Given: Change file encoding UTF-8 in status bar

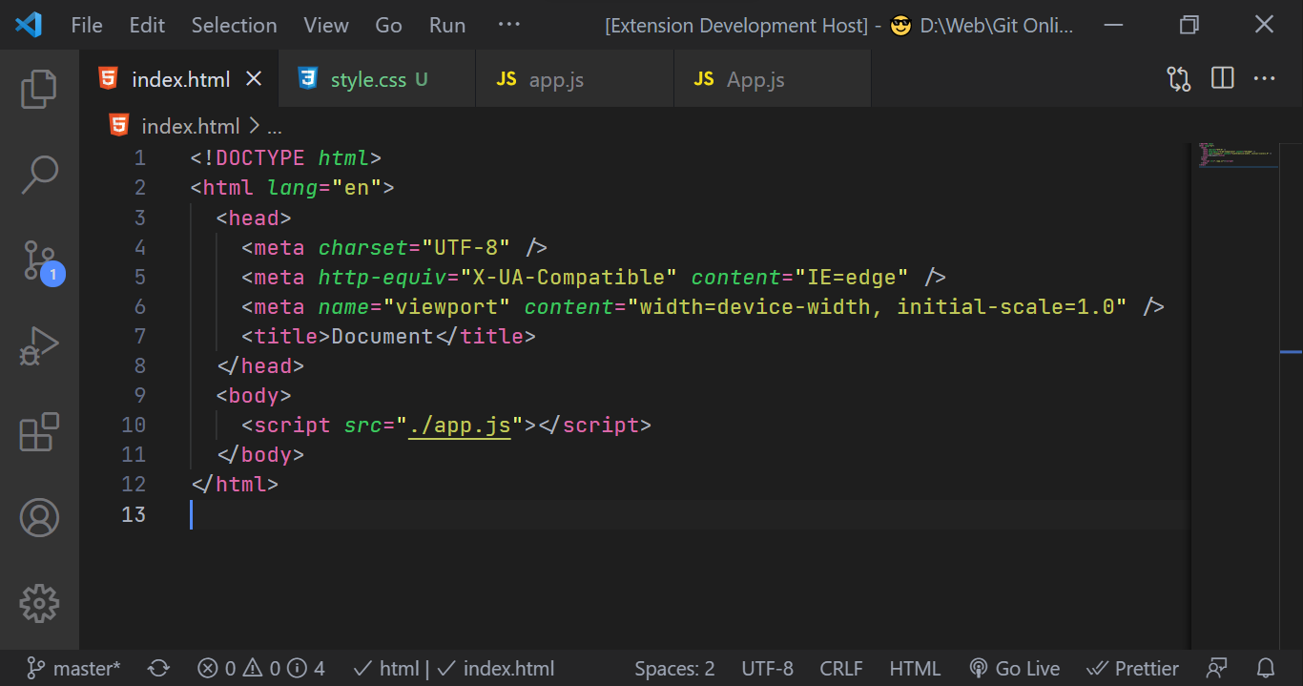Looking at the screenshot, I should (x=767, y=669).
